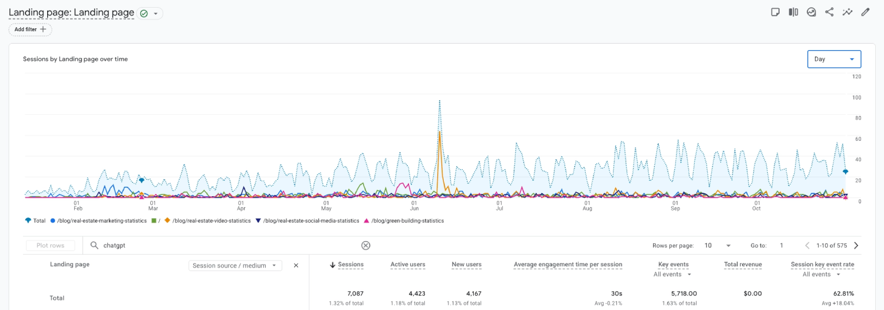Open the chart type icon in top toolbar
This screenshot has height=310, width=884.
pyautogui.click(x=812, y=12)
